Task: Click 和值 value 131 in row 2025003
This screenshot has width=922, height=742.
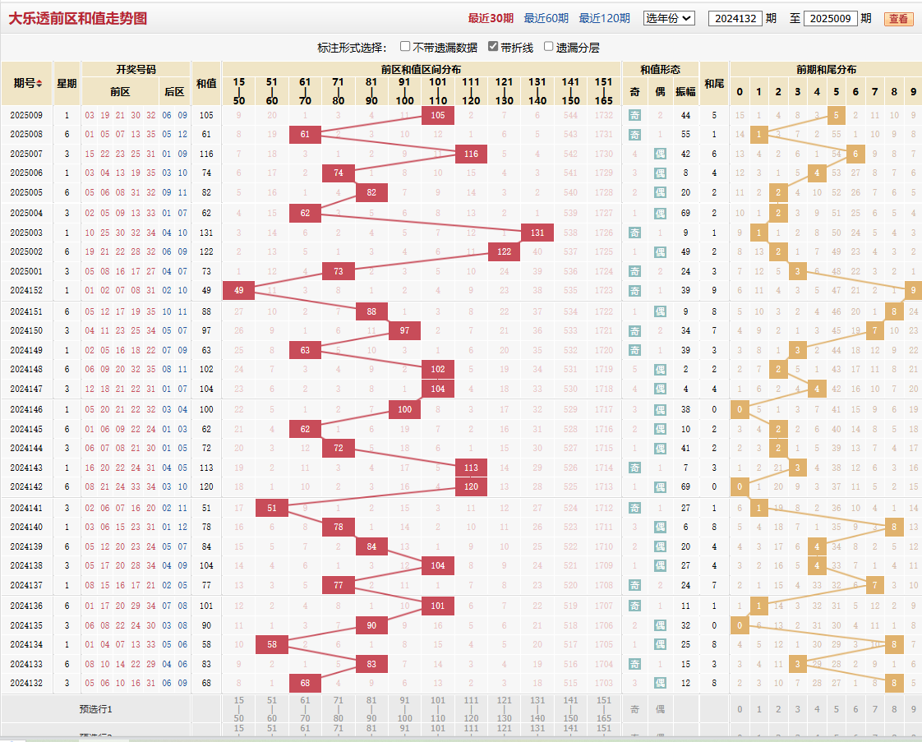Action: coord(205,233)
